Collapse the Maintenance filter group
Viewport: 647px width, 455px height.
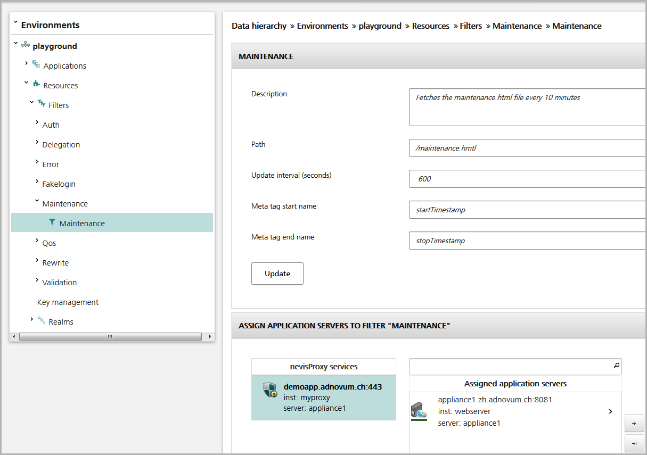pyautogui.click(x=37, y=201)
